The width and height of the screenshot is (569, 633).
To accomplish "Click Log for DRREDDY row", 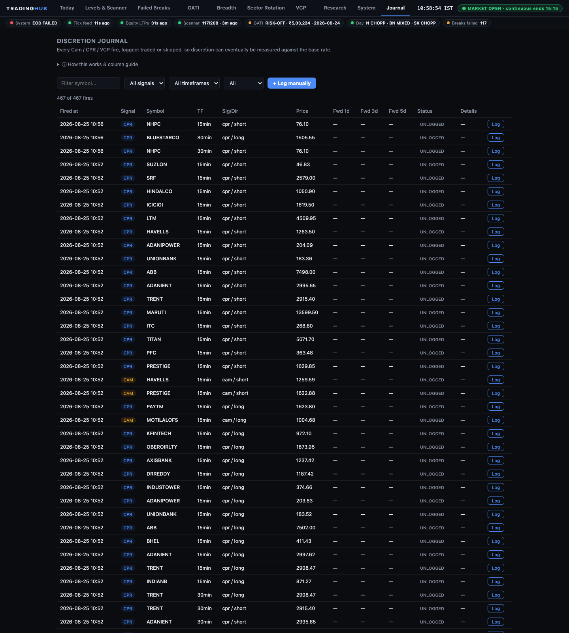I will 496,474.
